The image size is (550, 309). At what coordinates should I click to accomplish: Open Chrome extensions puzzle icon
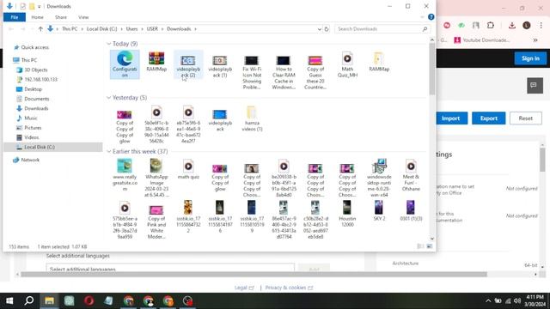click(x=491, y=25)
